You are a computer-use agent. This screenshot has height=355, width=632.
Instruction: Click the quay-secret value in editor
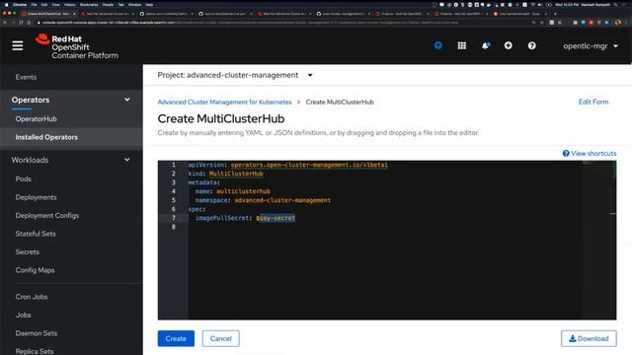(276, 218)
